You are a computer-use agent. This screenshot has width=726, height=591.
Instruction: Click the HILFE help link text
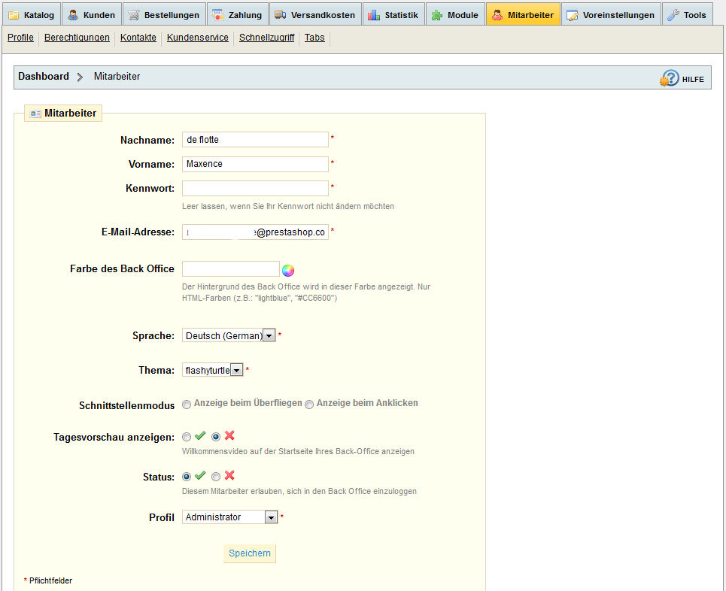693,79
